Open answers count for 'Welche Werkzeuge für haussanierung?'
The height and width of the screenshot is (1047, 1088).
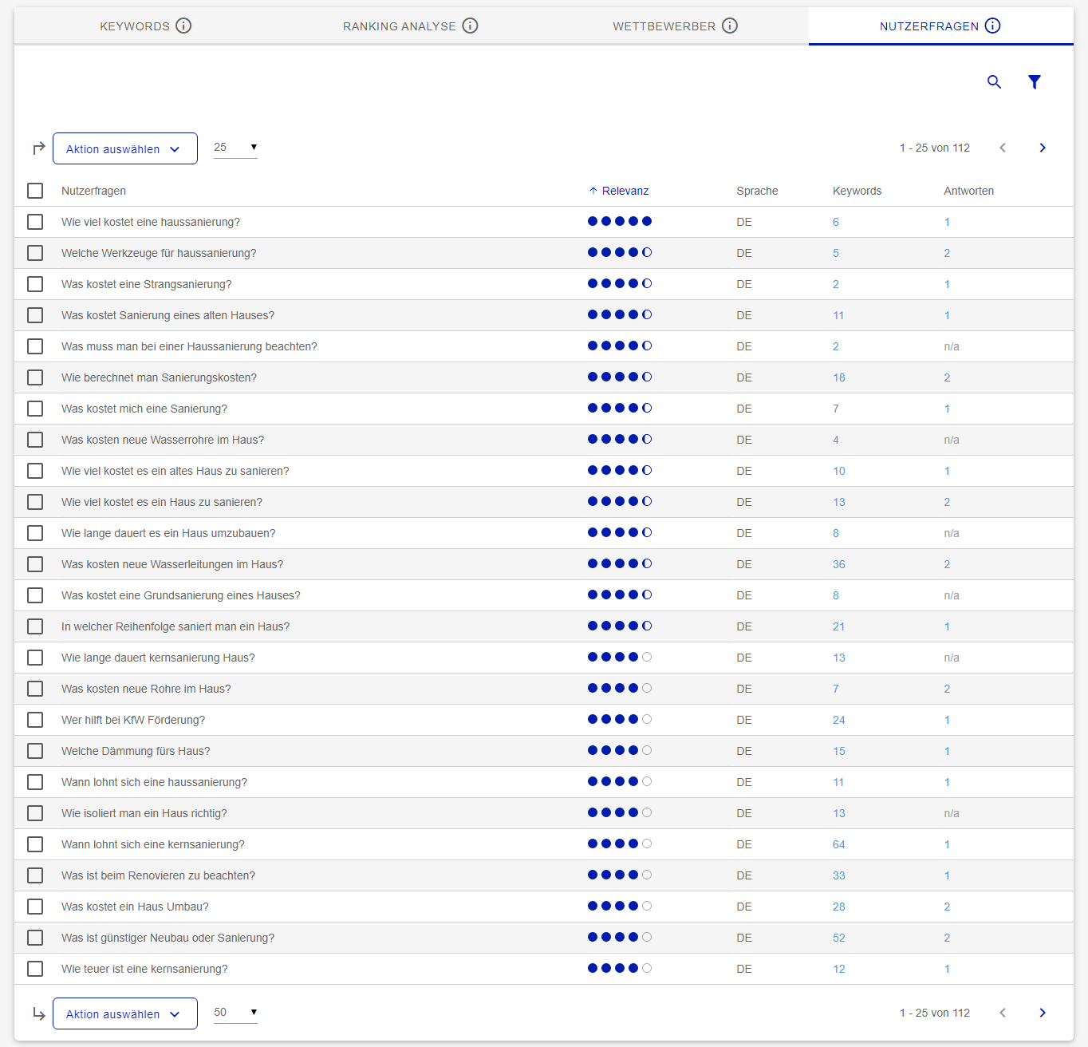pyautogui.click(x=947, y=253)
